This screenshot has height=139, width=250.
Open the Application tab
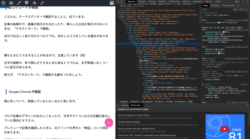[197, 1]
